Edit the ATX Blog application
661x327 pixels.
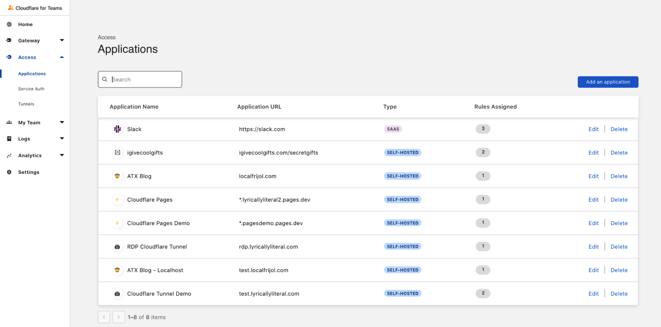594,176
